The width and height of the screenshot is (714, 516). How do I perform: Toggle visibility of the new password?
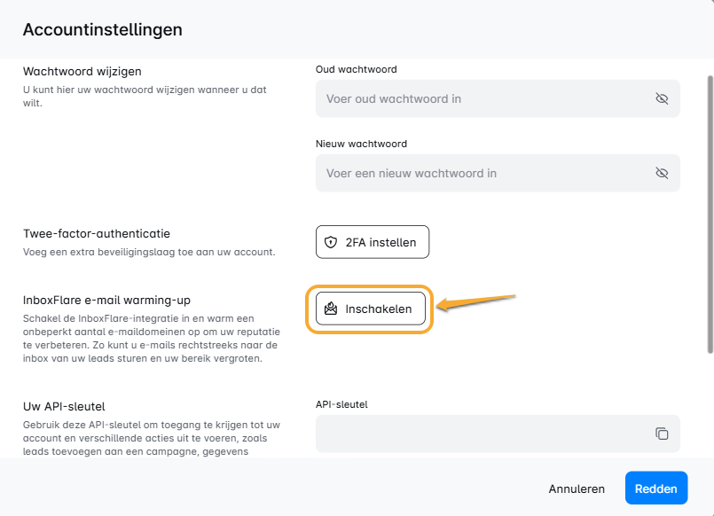click(662, 173)
